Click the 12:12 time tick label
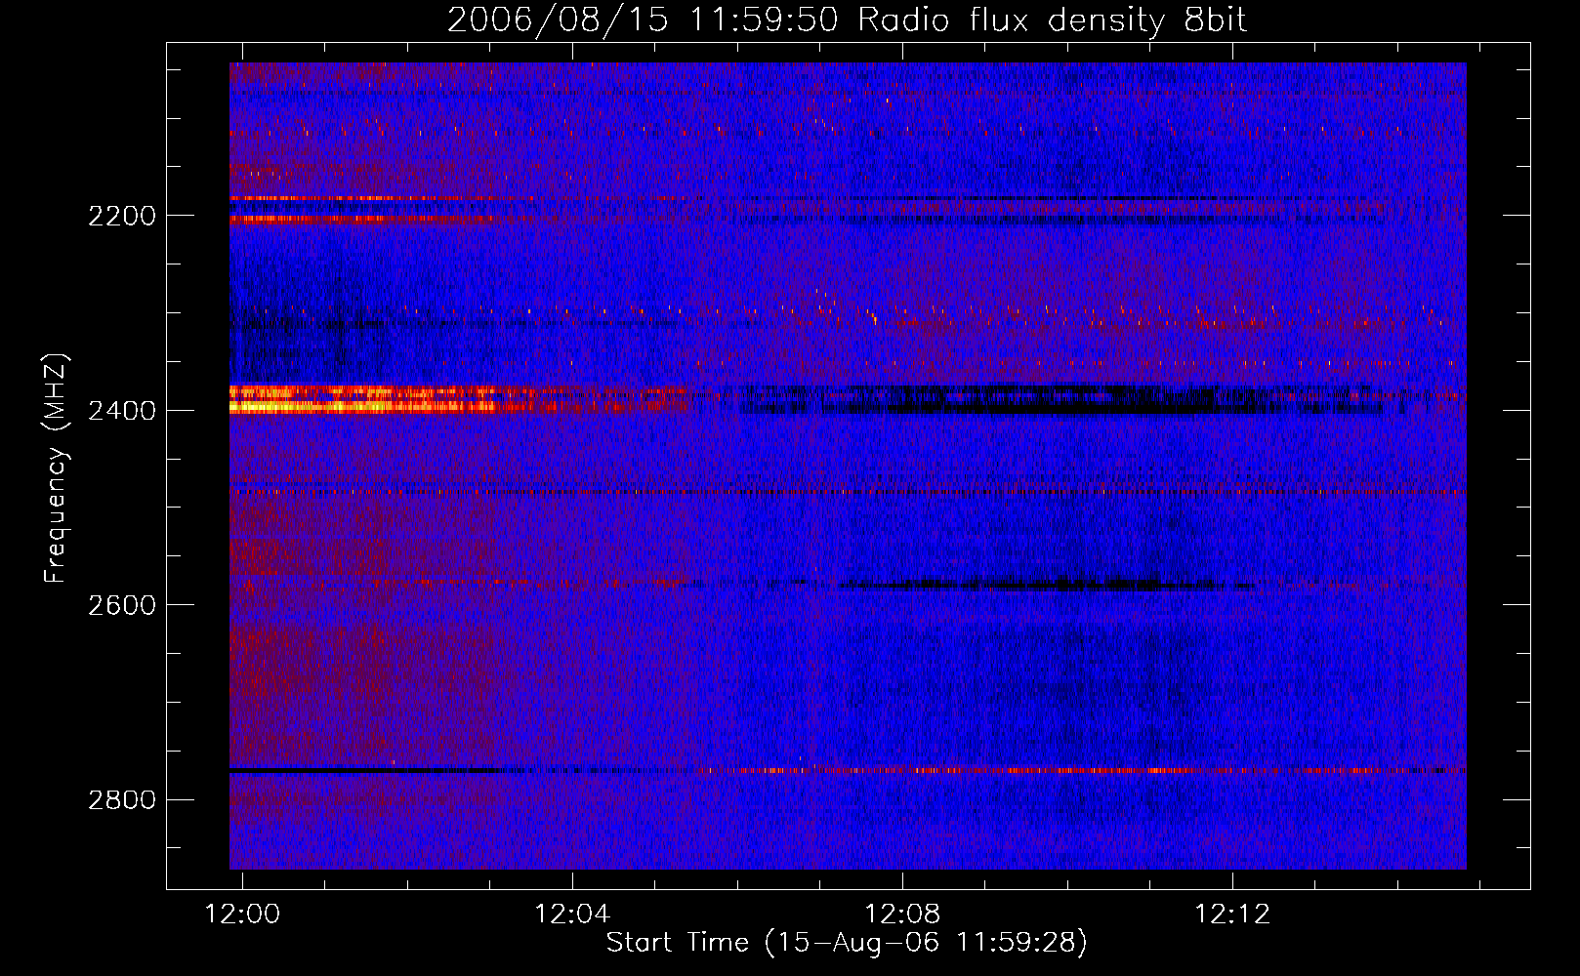 [x=1233, y=914]
